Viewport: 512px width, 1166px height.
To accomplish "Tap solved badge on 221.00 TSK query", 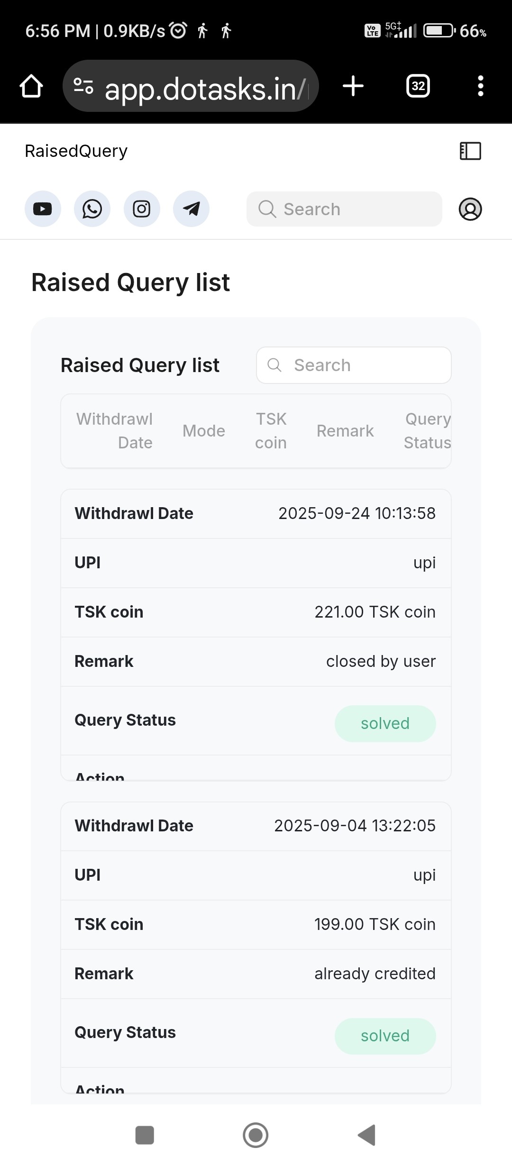I will [x=385, y=724].
